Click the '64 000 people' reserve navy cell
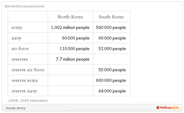 [112, 91]
